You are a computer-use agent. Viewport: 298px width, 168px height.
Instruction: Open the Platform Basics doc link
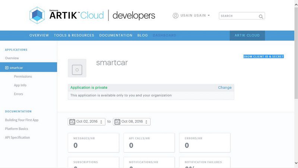click(16, 129)
